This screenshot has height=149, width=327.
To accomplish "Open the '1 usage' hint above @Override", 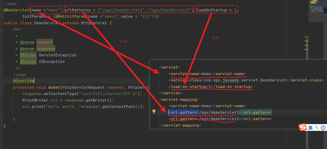I will pos(19,74).
